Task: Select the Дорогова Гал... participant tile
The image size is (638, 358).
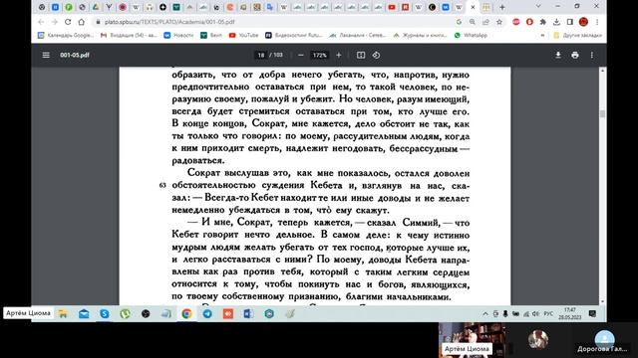Action: click(x=604, y=340)
